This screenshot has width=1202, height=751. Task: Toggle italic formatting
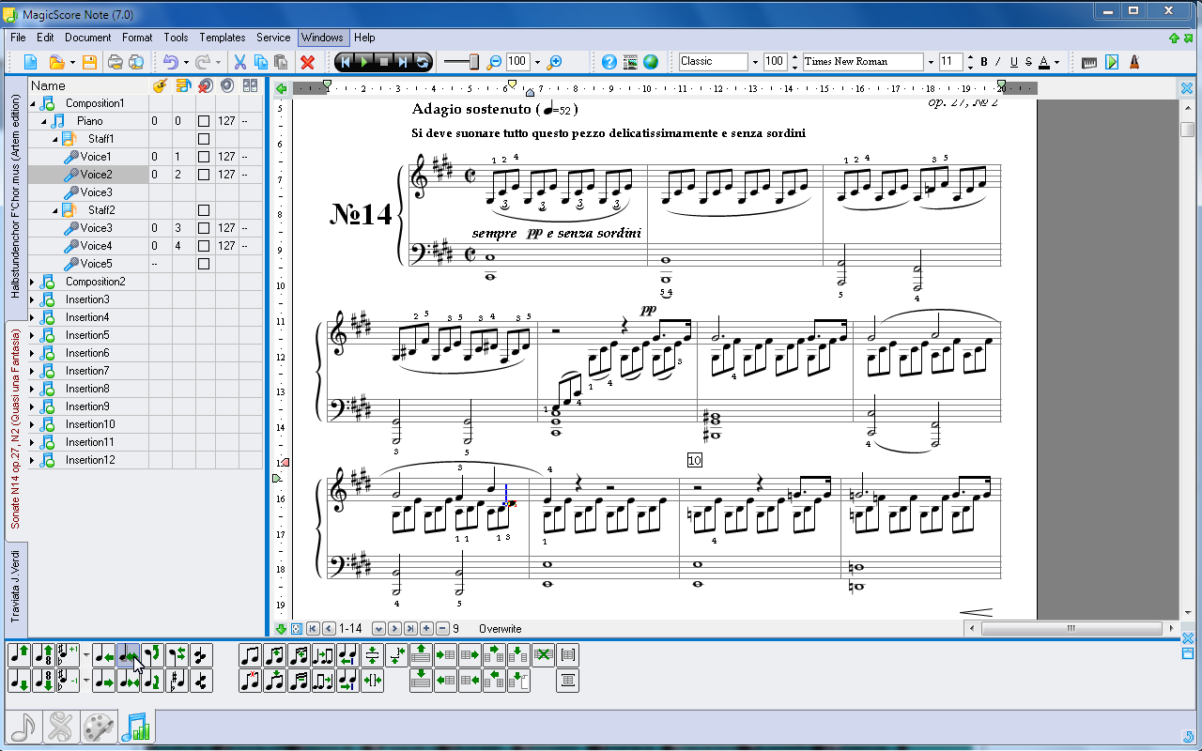click(x=998, y=62)
